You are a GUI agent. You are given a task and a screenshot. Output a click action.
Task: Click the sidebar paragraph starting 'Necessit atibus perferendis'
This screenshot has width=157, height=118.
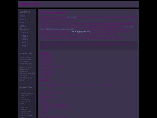tap(27, 74)
